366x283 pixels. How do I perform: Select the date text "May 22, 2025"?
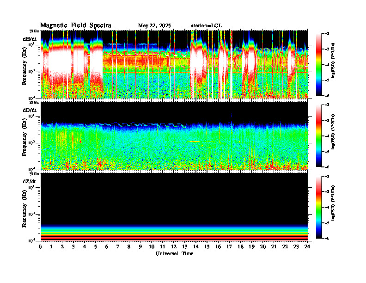(x=154, y=26)
